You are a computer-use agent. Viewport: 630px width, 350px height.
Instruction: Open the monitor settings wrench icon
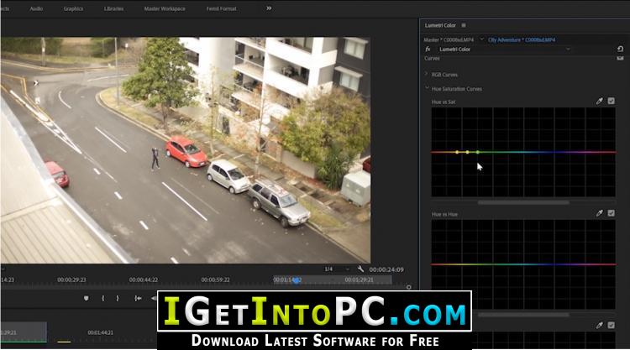pos(360,269)
